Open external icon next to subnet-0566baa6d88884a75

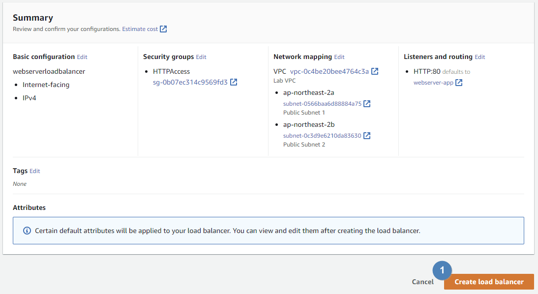(x=367, y=104)
